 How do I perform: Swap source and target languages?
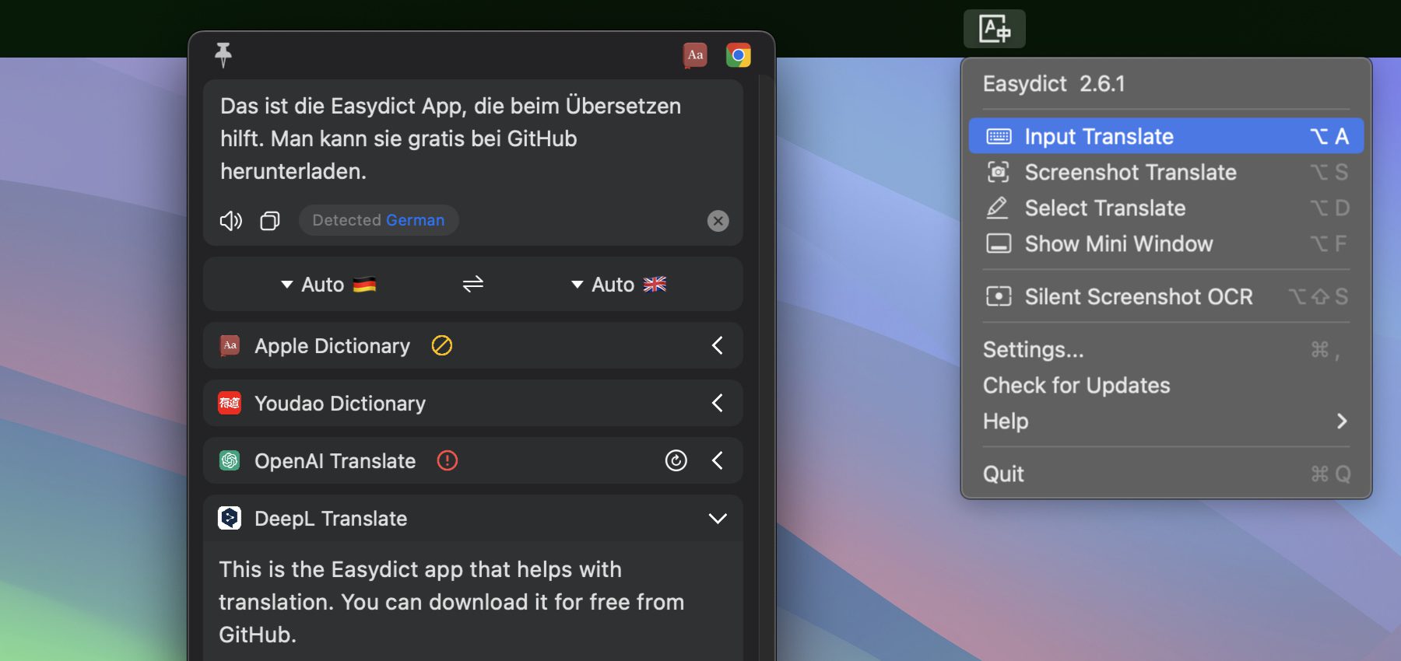(x=473, y=285)
